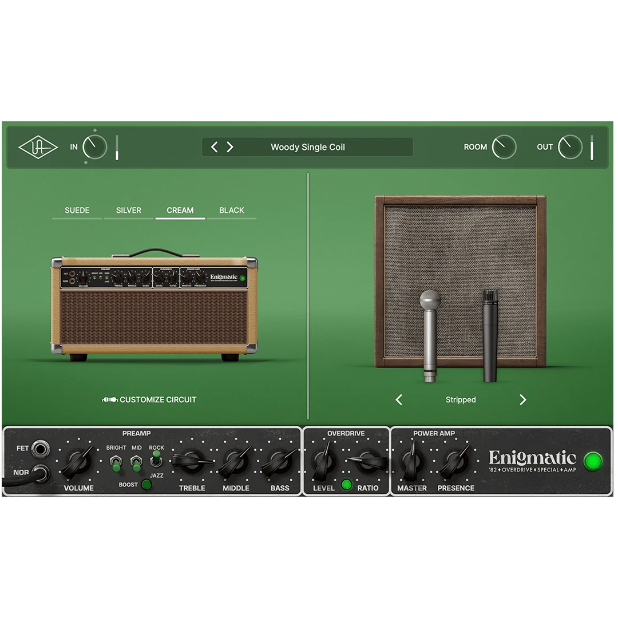This screenshot has height=618, width=618.
Task: Click the FET input jack
Action: [x=40, y=449]
